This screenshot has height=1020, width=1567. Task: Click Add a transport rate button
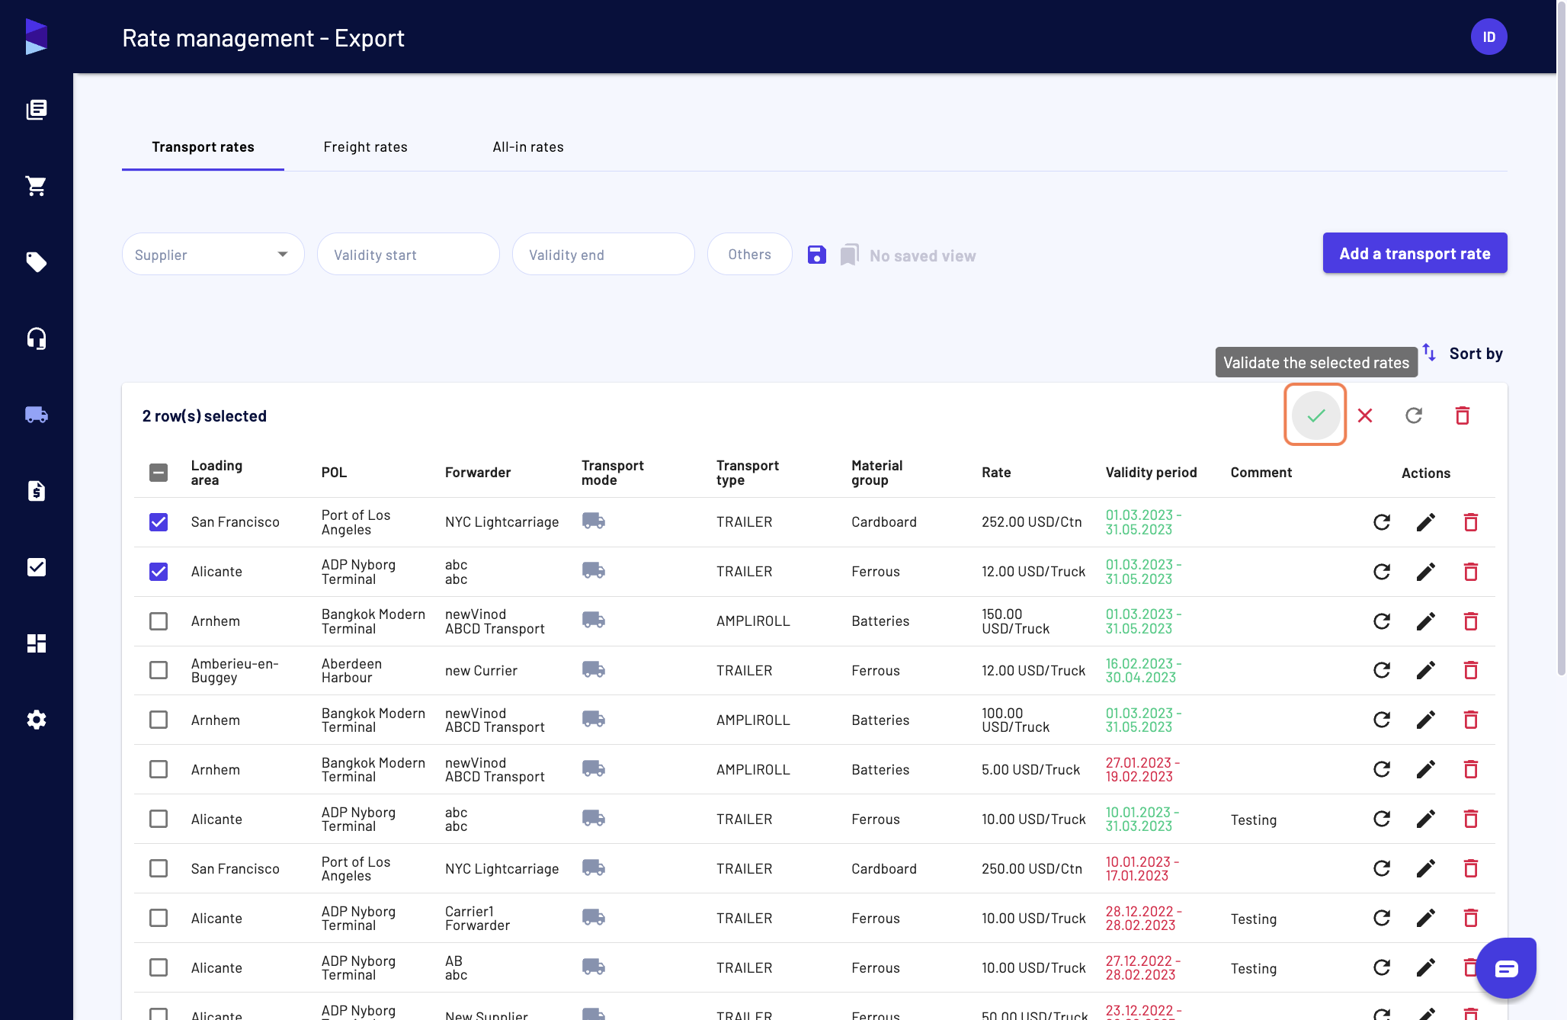(1415, 253)
